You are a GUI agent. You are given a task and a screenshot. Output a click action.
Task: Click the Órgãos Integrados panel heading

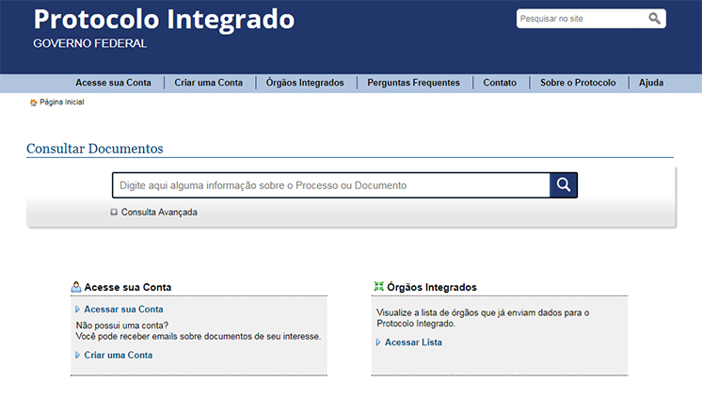[x=432, y=287]
